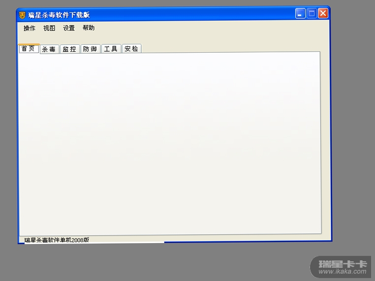
Task: Click status bar text 瑞星杀毒软件单机2008版
Action: [x=57, y=240]
